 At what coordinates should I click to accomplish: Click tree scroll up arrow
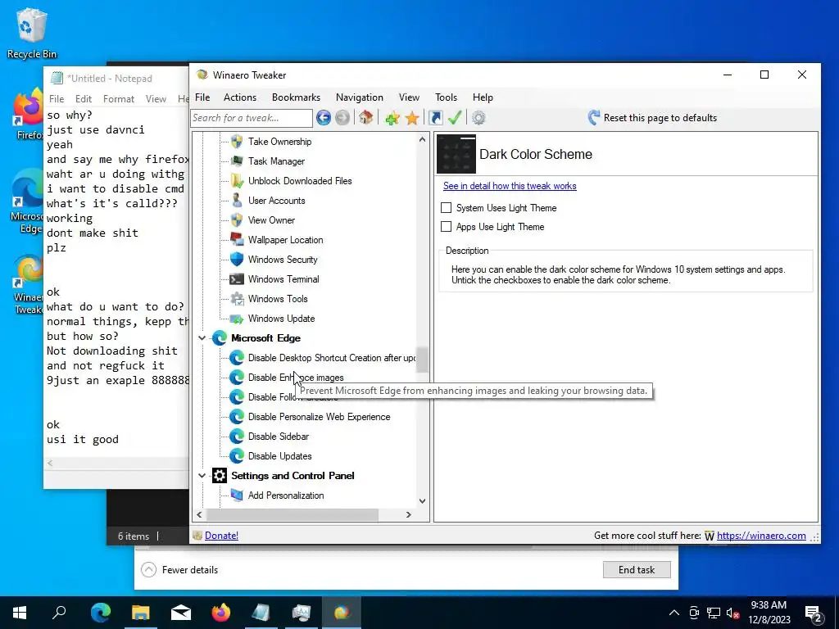point(422,139)
